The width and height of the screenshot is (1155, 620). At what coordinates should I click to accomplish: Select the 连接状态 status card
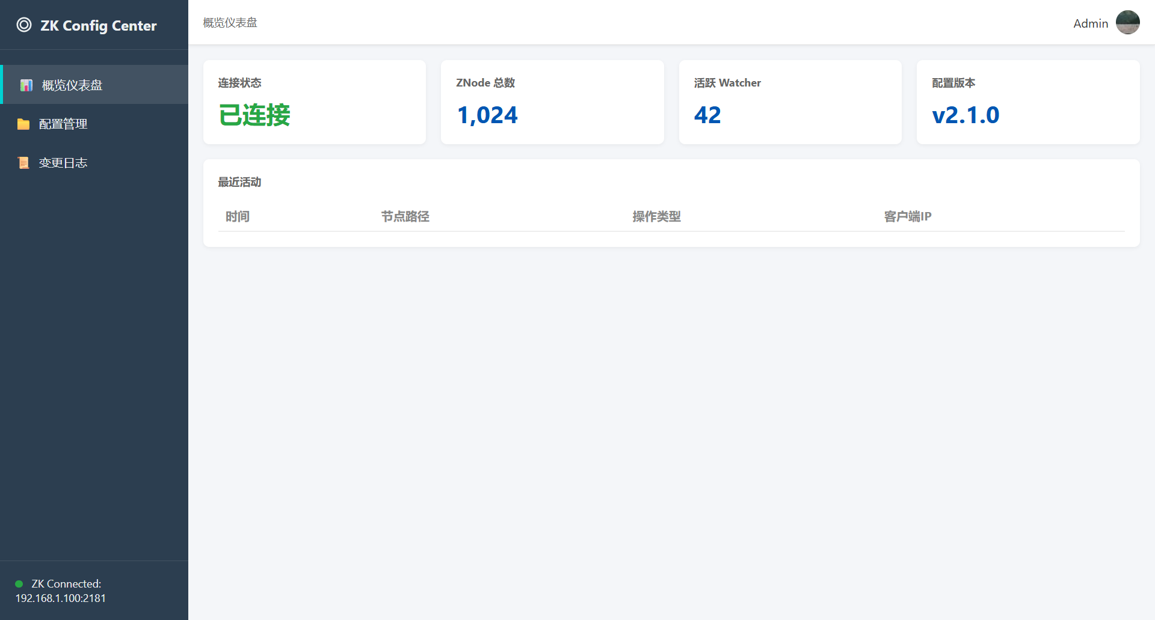point(314,102)
